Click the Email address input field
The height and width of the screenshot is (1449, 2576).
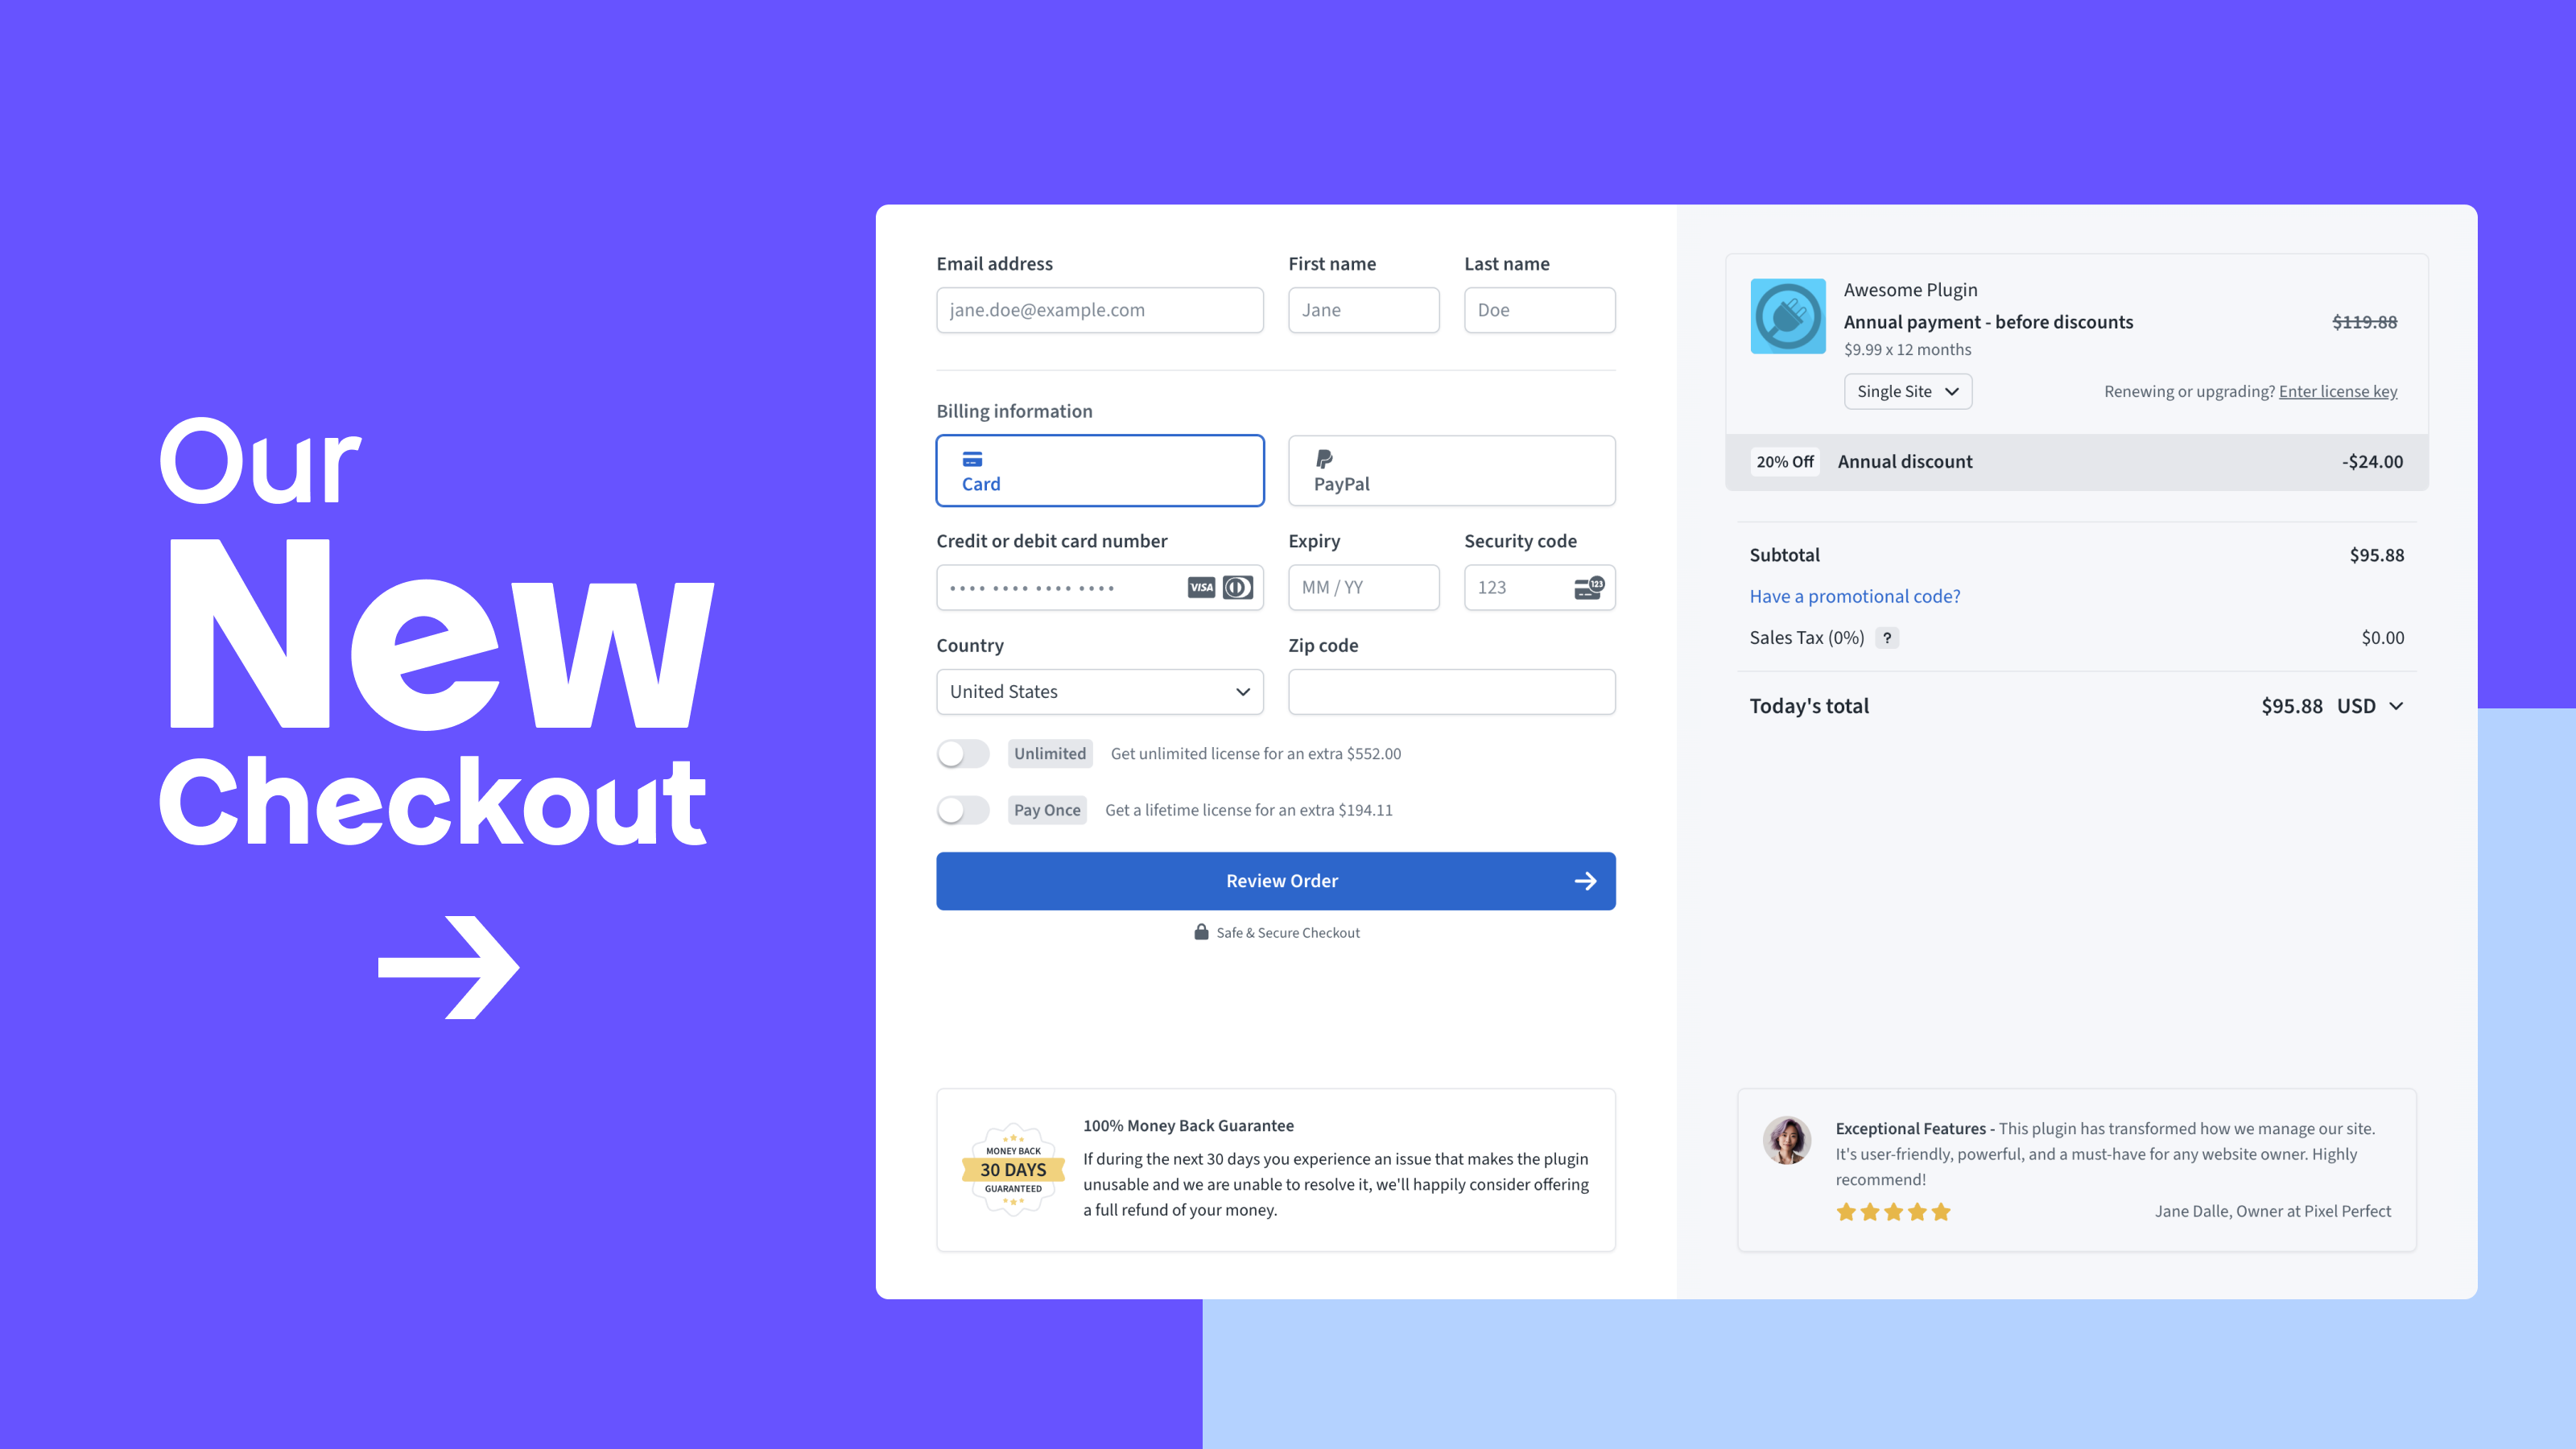point(1099,310)
